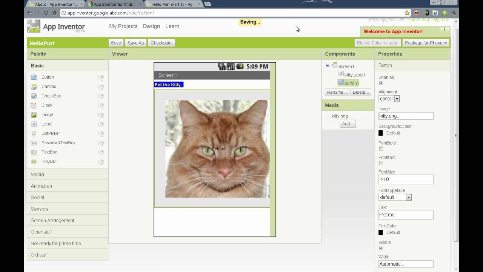Switch to Hello Purr (Part 1) browser tab
This screenshot has width=483, height=272.
click(x=173, y=4)
